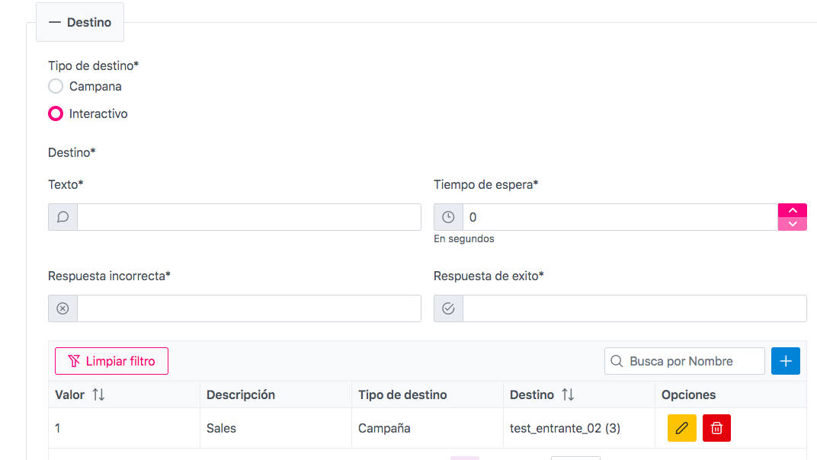Click the Respuesta de exito text field
This screenshot has width=817, height=460.
coord(633,308)
